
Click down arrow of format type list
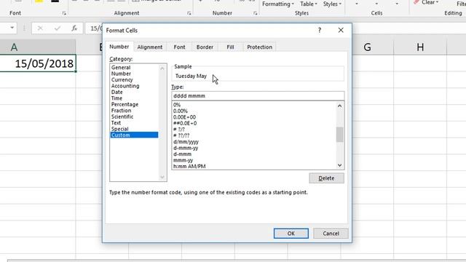pos(339,165)
